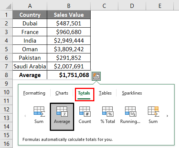Select the India cell

click(30, 40)
